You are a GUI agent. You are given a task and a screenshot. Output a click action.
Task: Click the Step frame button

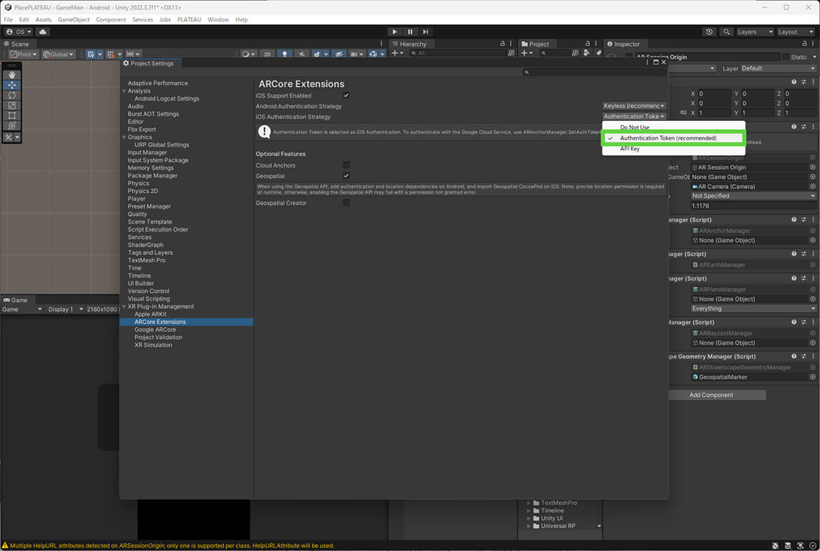pyautogui.click(x=426, y=31)
